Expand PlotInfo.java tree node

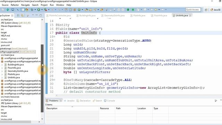[x=2, y=74]
